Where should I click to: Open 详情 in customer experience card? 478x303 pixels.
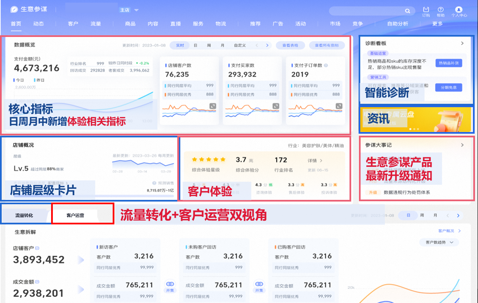click(x=315, y=161)
